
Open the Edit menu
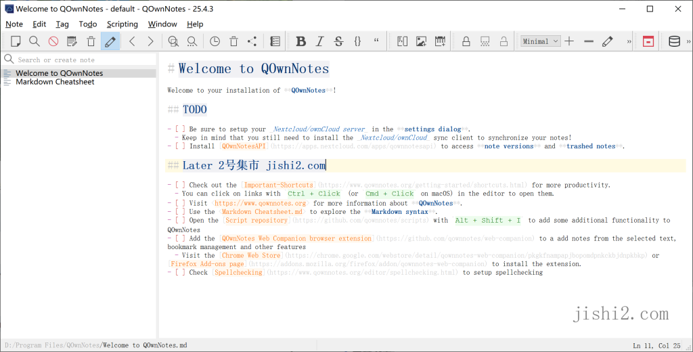(x=39, y=24)
